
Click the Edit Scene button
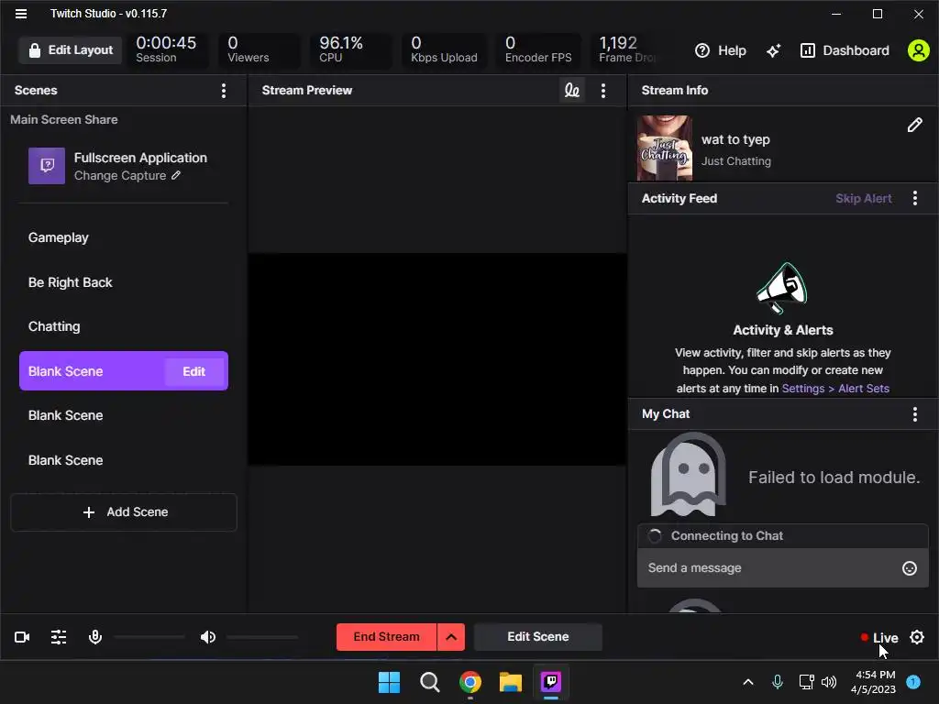coord(537,637)
